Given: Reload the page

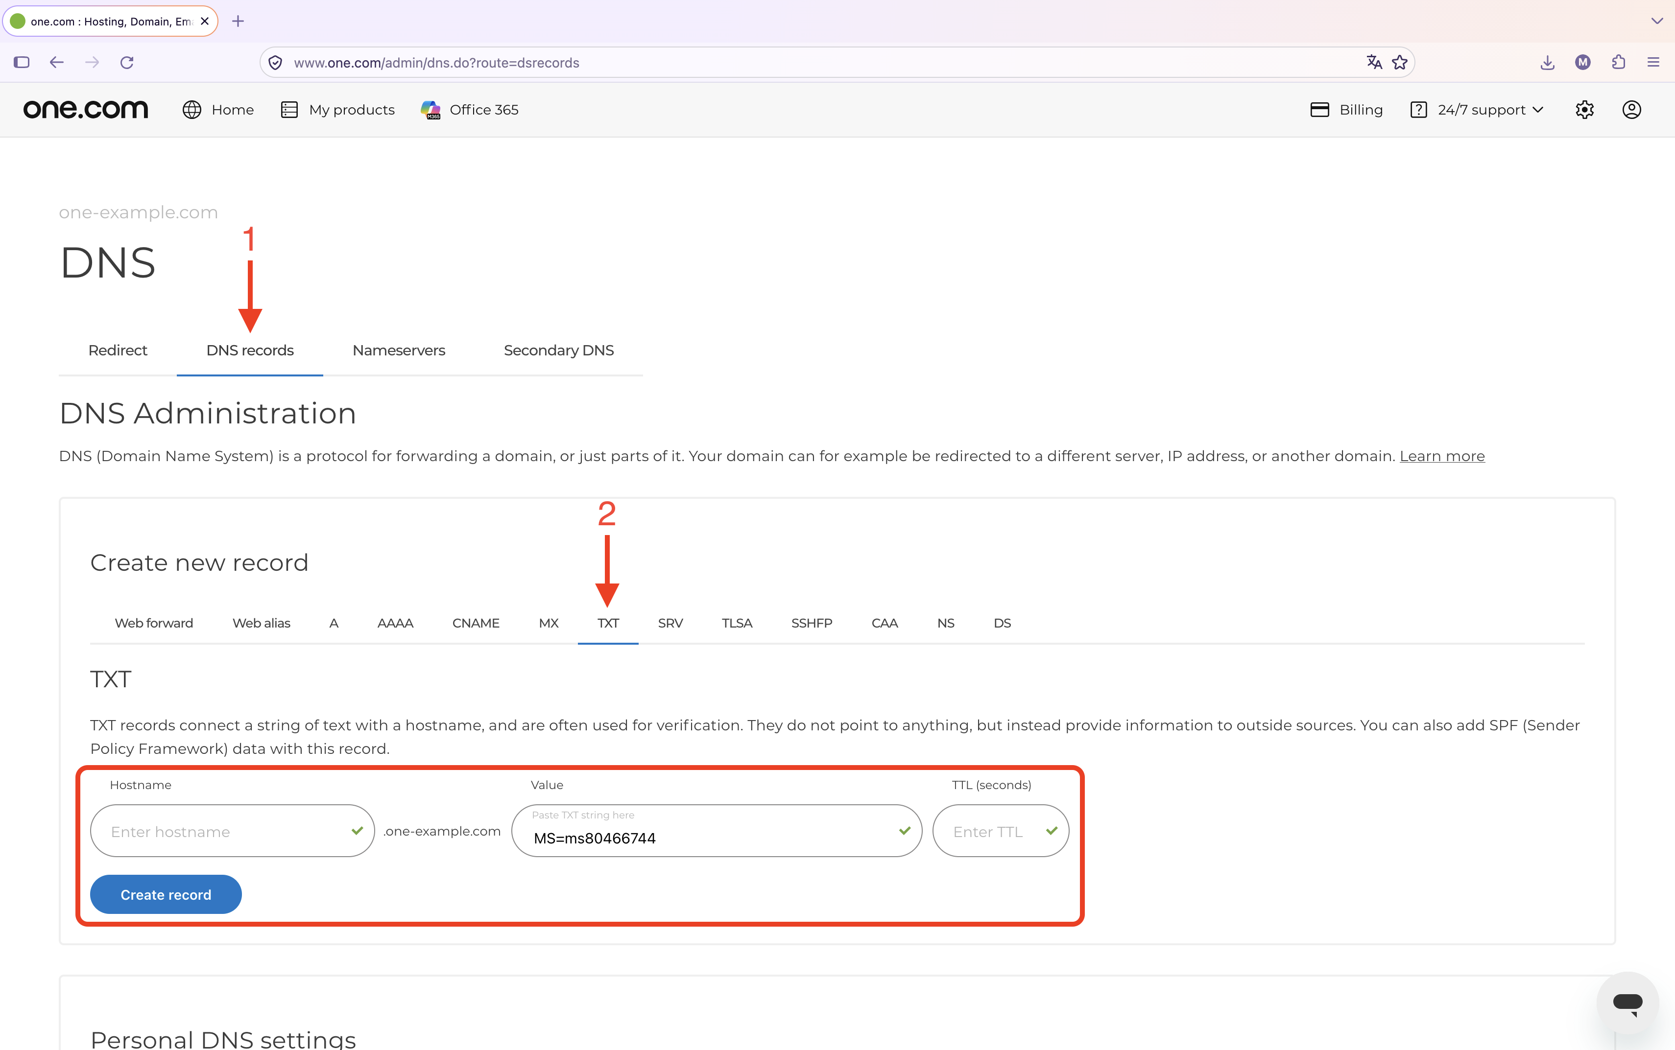Looking at the screenshot, I should (x=126, y=63).
